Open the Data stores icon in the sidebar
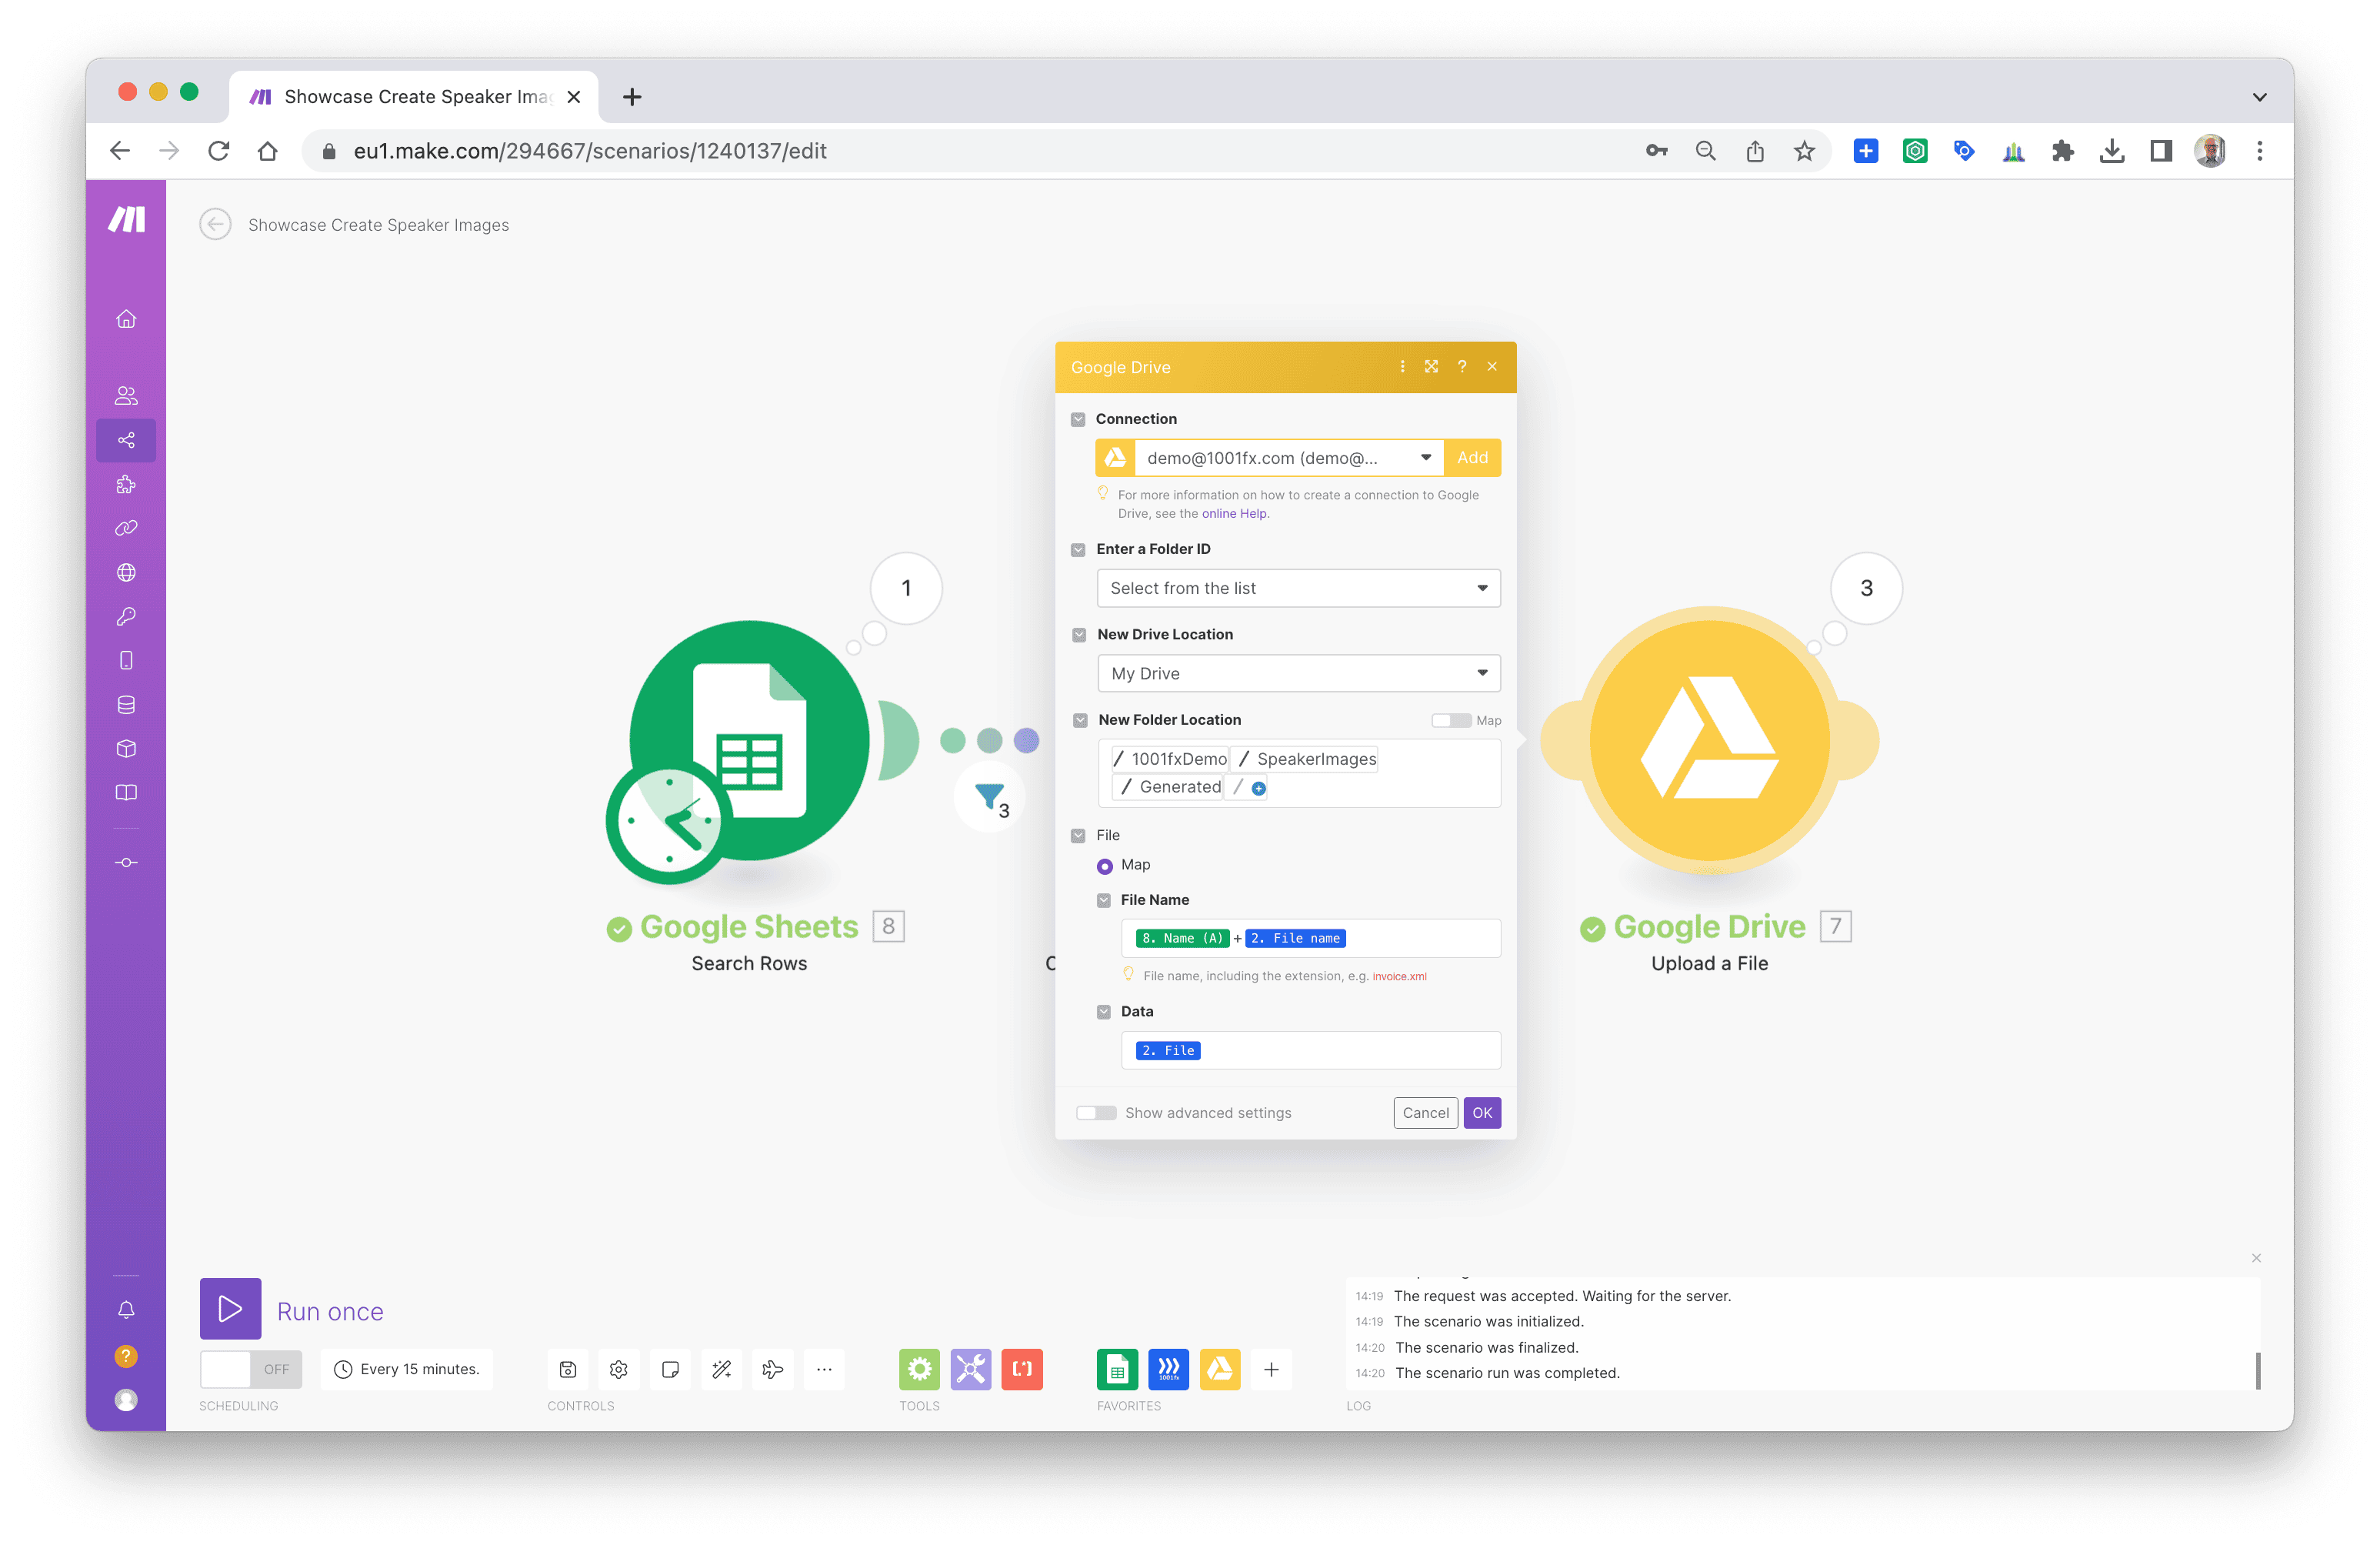The width and height of the screenshot is (2380, 1545). 126,705
